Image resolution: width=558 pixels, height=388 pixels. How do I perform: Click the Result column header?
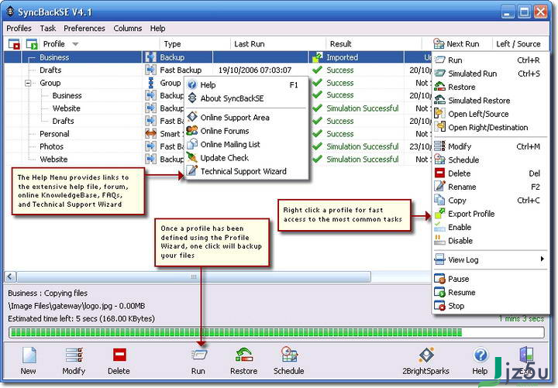(x=374, y=43)
